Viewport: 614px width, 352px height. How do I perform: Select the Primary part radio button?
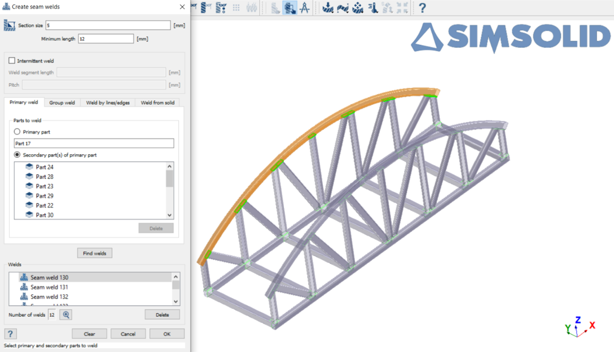pos(17,132)
